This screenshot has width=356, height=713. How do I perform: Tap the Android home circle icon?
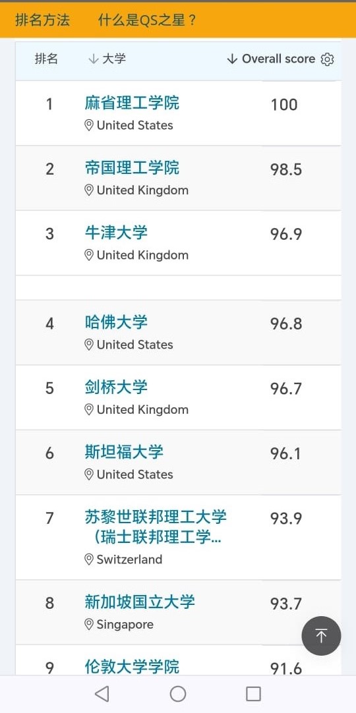coord(178,694)
